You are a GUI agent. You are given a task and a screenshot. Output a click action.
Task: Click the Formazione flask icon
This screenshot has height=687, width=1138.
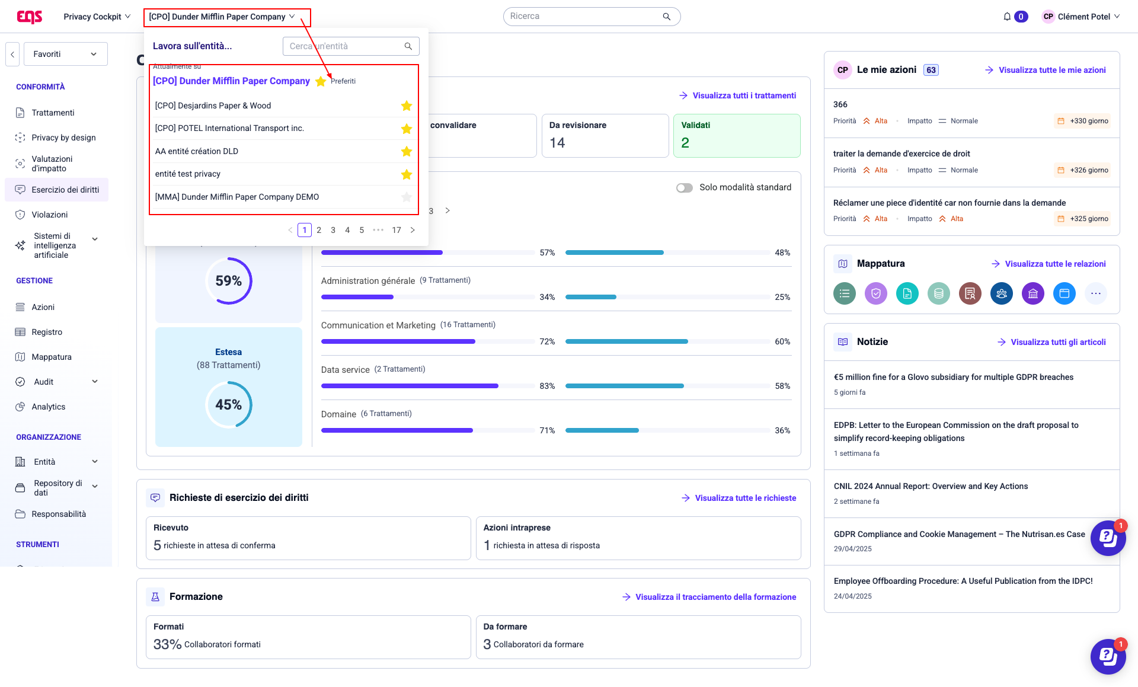pos(155,597)
